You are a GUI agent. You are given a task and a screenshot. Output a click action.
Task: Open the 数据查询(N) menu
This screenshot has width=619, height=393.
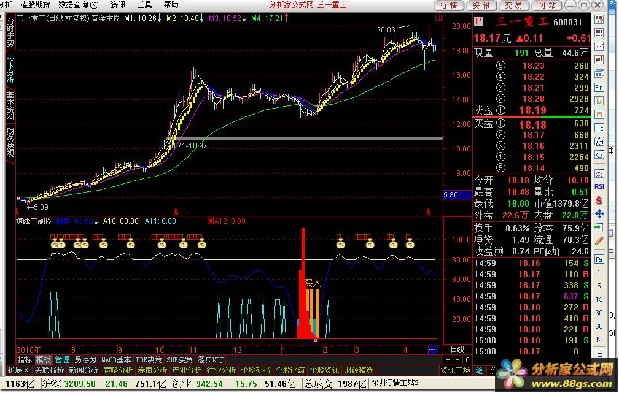[78, 5]
